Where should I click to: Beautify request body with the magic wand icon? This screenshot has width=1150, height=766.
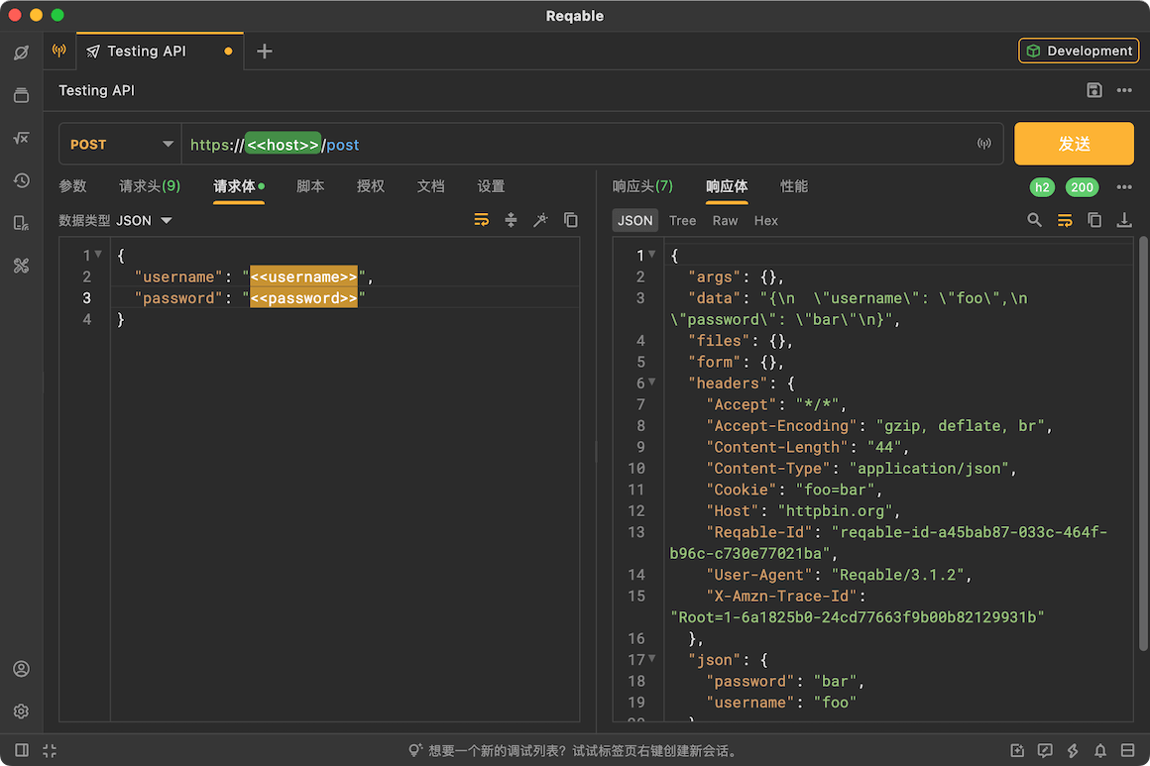540,220
